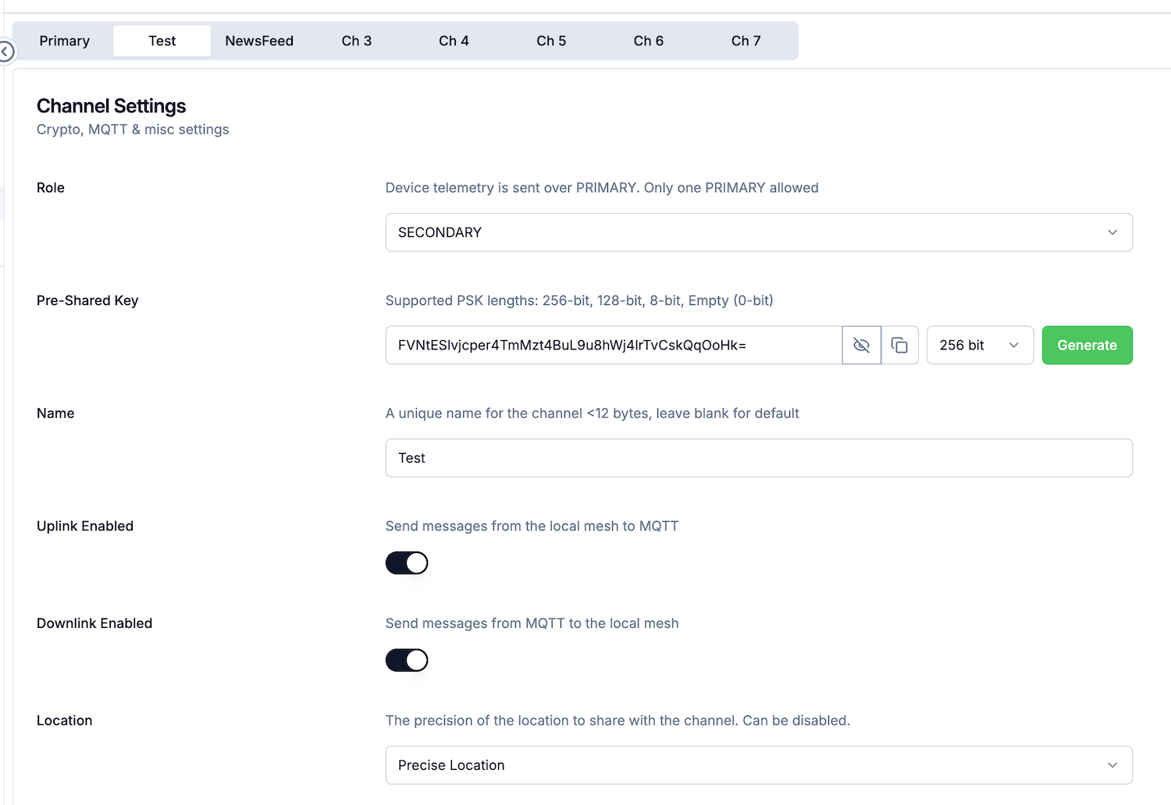This screenshot has width=1171, height=805.
Task: Click the chevron arrow in Role dropdown
Action: point(1112,232)
